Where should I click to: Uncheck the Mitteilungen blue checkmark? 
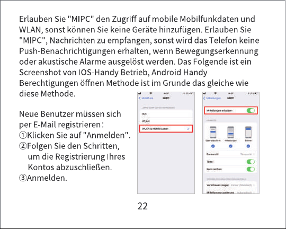[230, 146]
